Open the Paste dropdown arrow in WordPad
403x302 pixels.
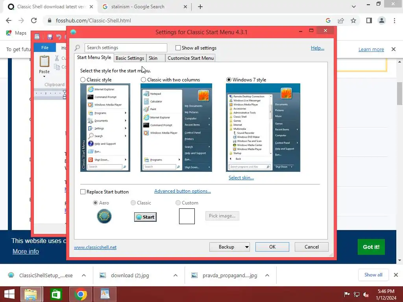44,77
